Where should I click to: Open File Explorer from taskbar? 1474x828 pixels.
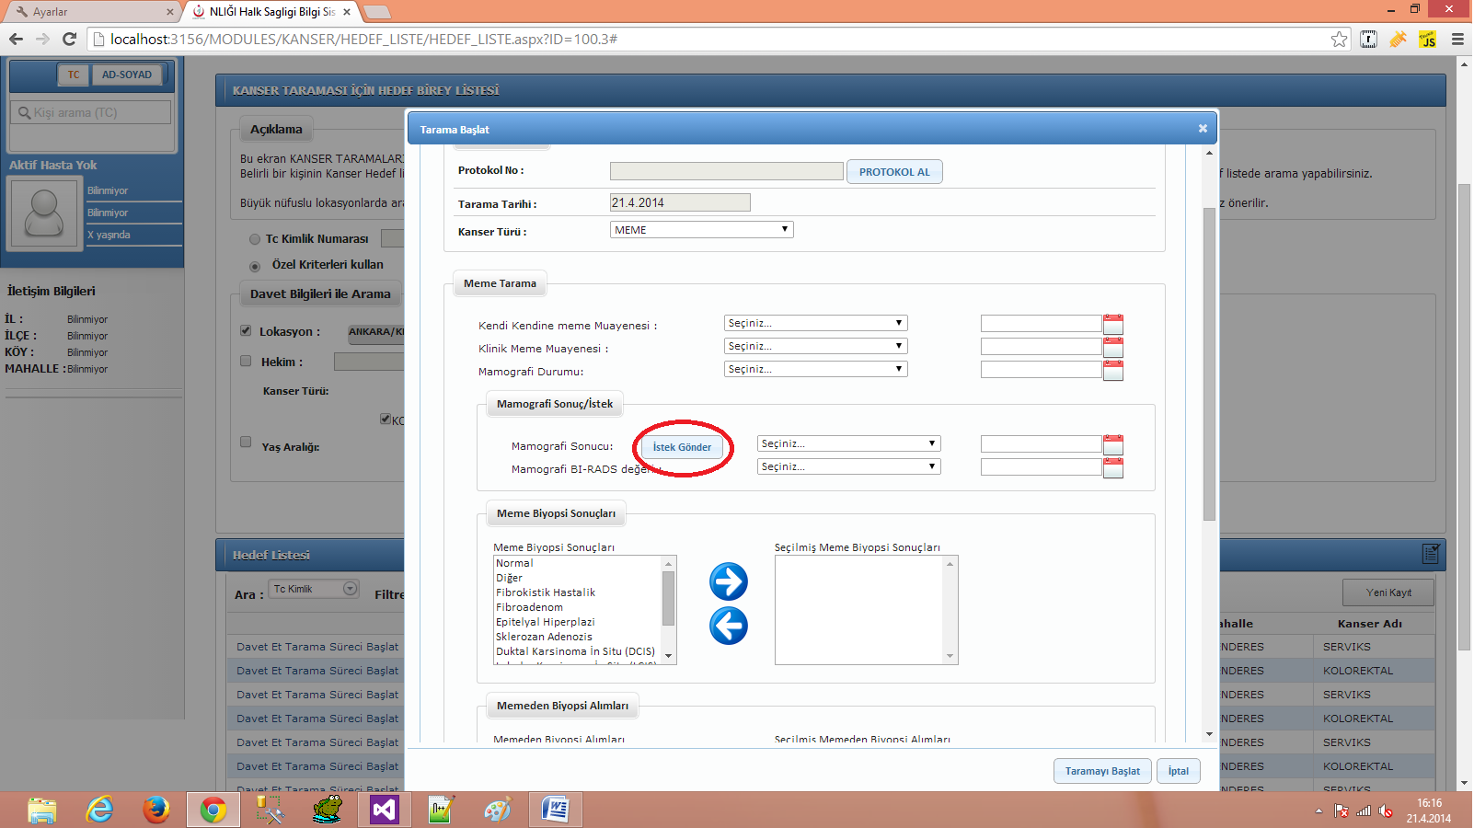coord(42,810)
